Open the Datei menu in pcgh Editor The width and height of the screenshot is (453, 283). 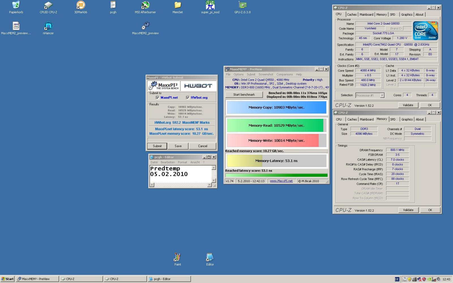click(x=154, y=162)
